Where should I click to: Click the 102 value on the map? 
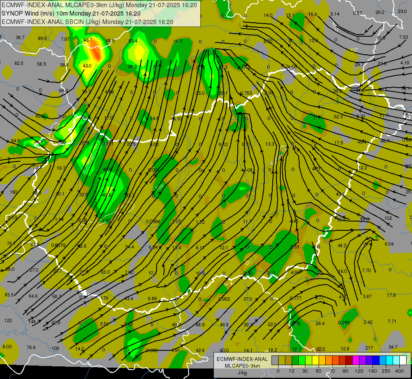(388, 218)
